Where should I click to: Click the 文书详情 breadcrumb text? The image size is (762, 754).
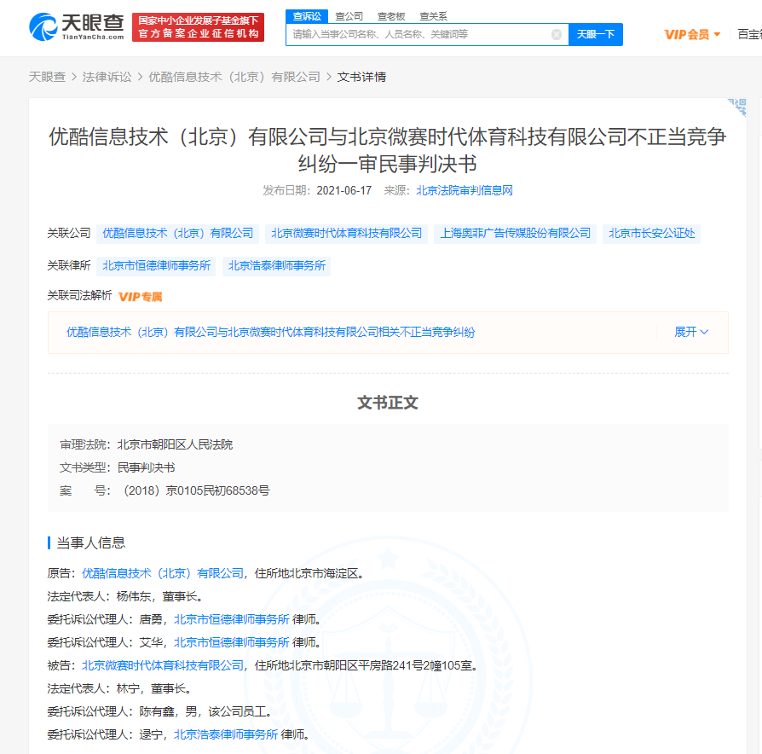(361, 77)
